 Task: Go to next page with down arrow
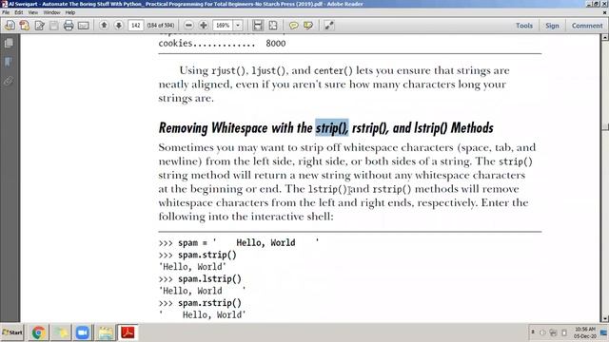(x=118, y=26)
